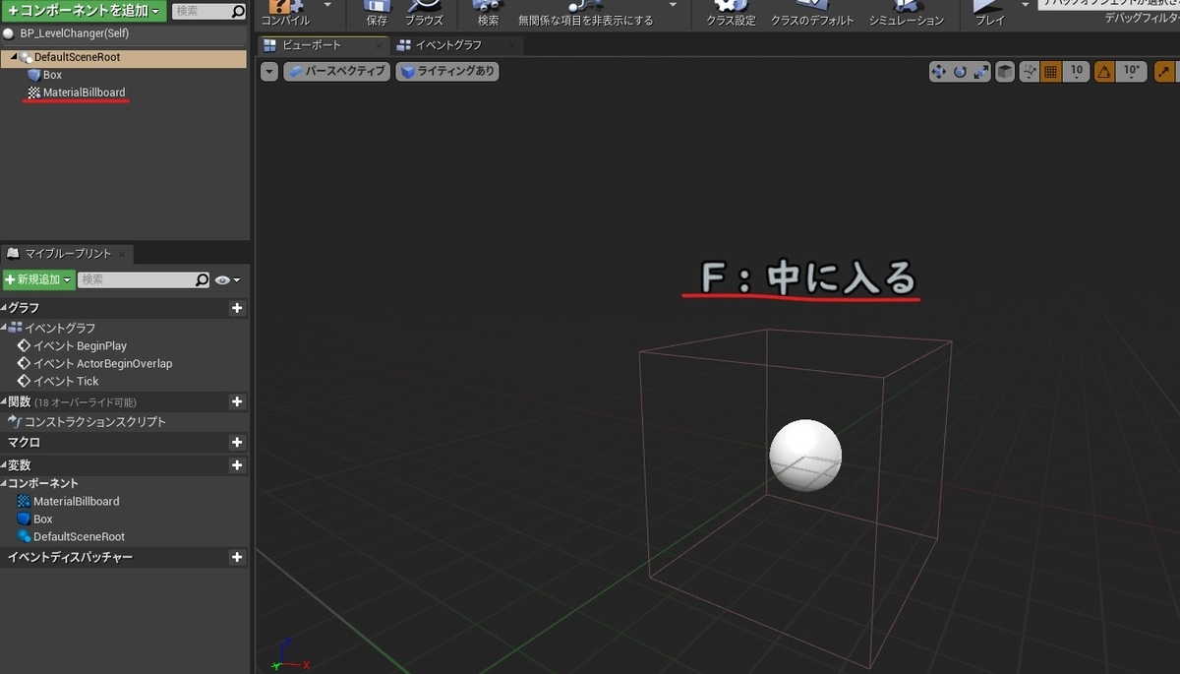The height and width of the screenshot is (674, 1180).
Task: Switch to the Event Graph (イベントグラフ) tab
Action: point(447,45)
